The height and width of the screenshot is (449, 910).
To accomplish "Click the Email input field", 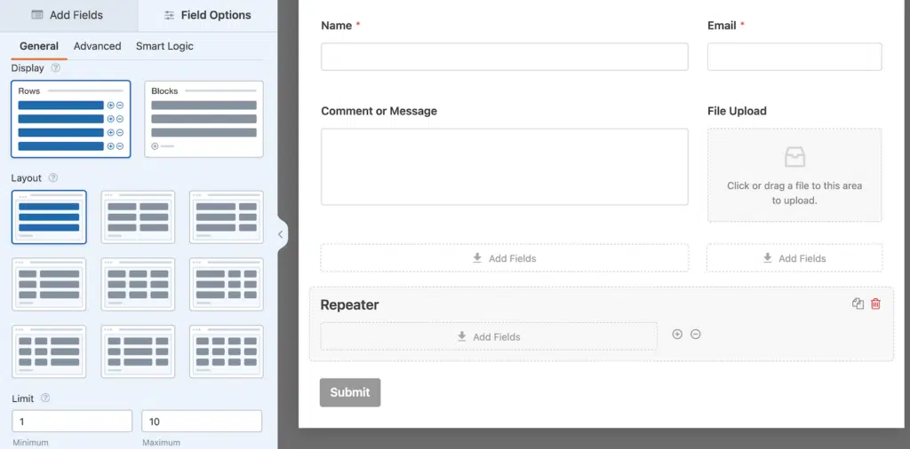I will (794, 57).
